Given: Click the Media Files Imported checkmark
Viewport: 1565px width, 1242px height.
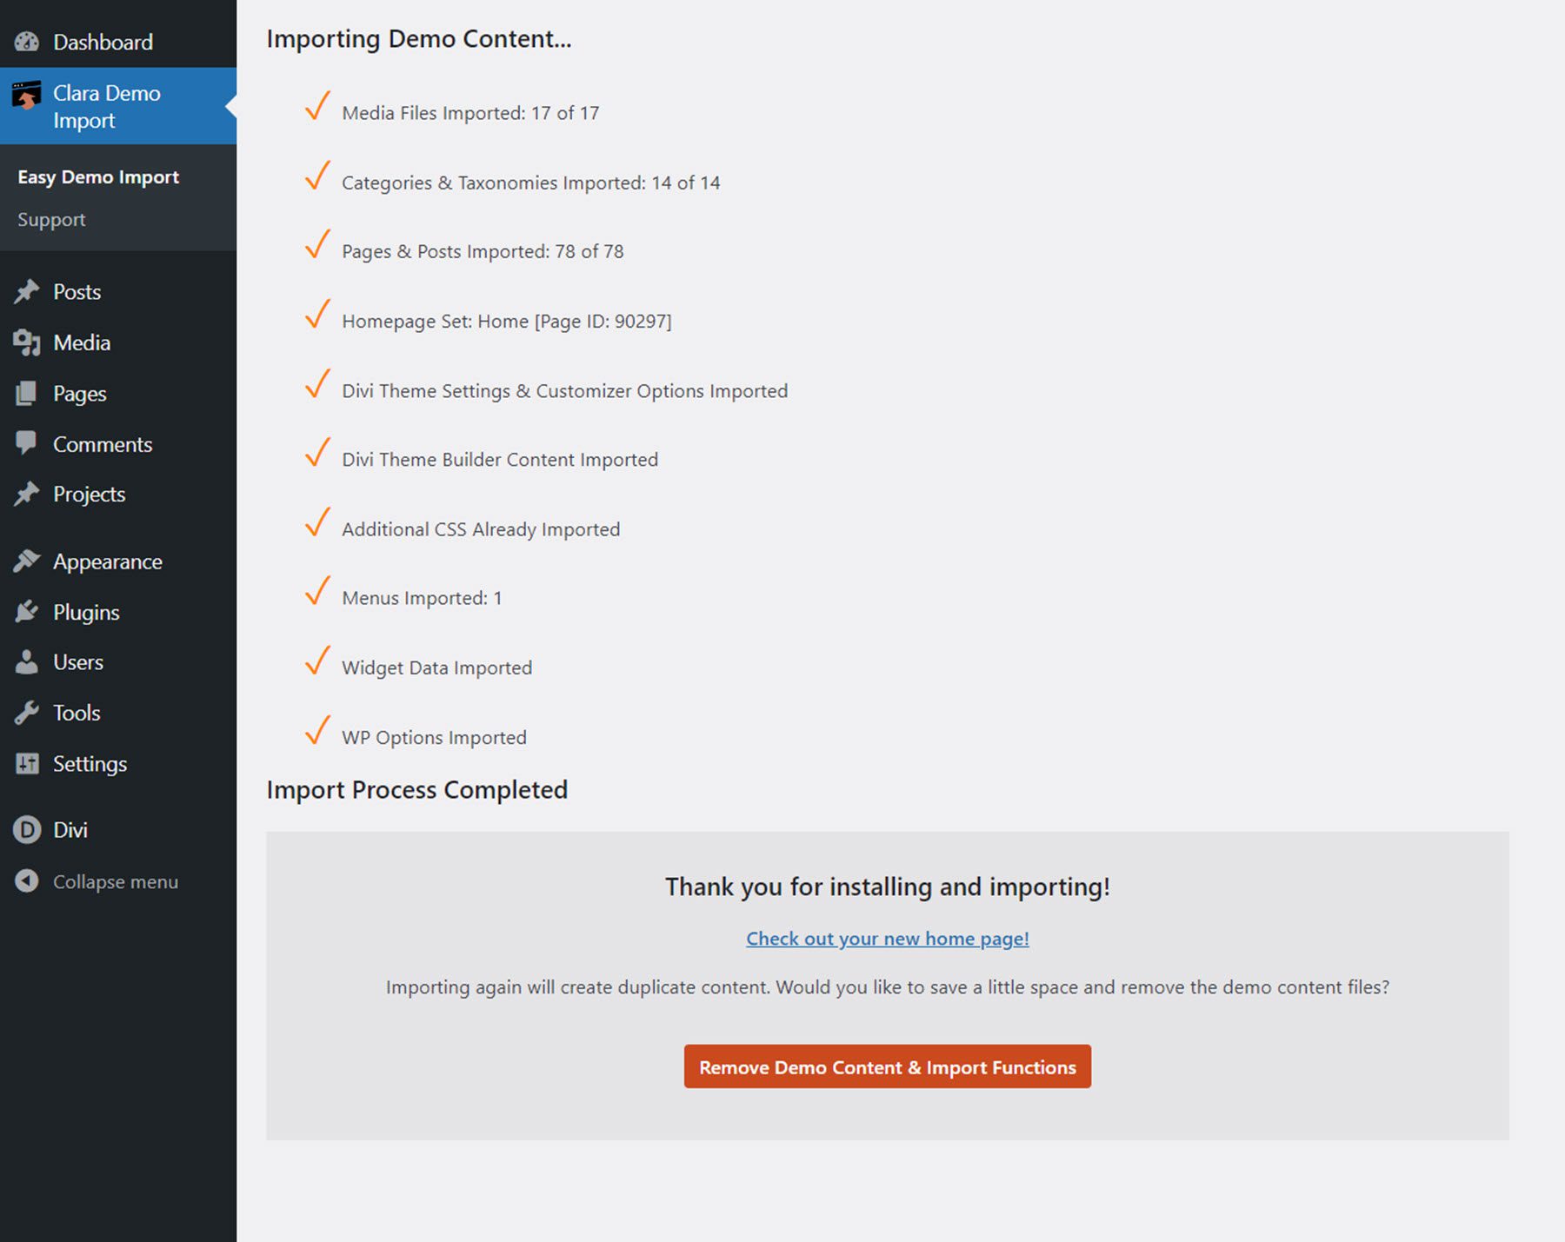Looking at the screenshot, I should 317,107.
